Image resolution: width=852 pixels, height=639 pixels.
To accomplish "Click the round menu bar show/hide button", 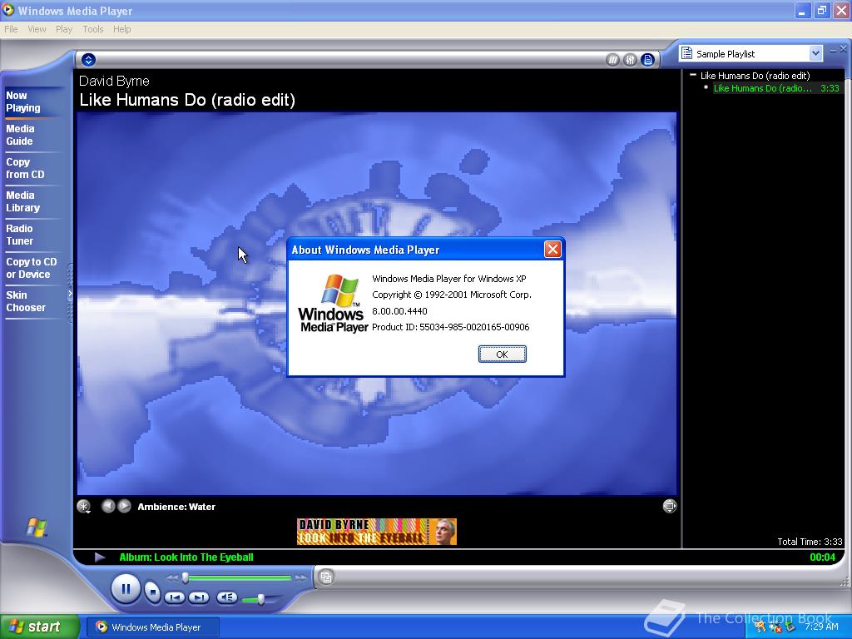I will [x=88, y=60].
